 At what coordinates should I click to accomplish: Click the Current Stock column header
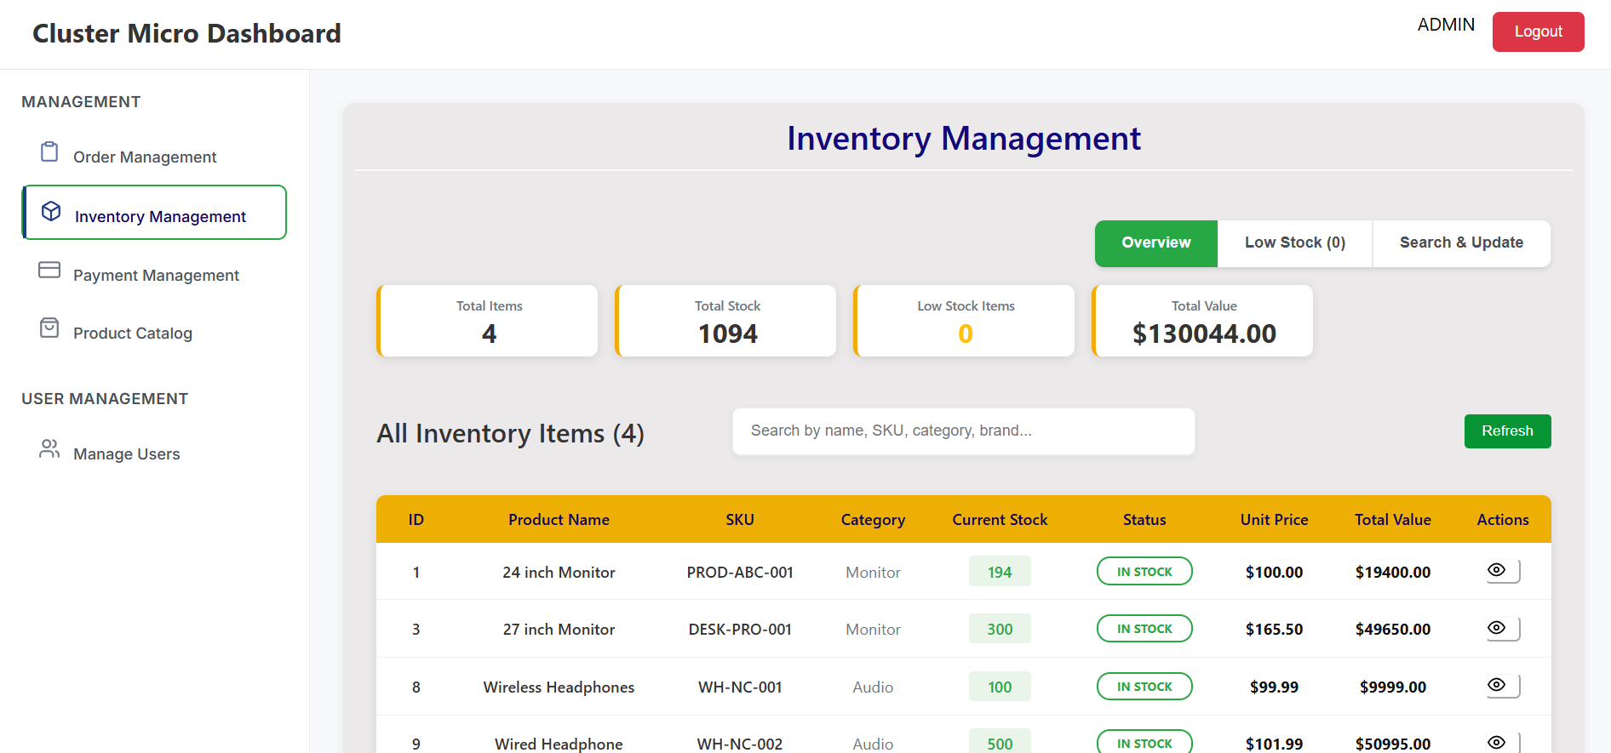(999, 520)
